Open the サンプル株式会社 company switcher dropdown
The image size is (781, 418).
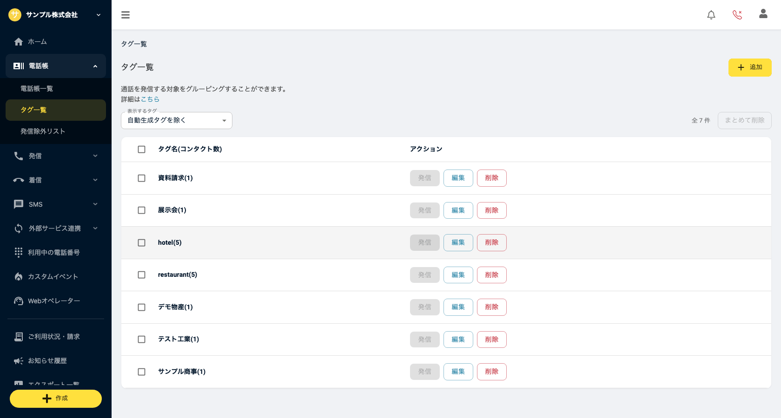[x=56, y=15]
